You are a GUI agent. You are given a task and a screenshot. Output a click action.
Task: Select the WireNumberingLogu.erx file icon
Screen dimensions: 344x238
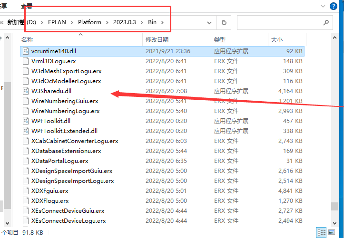pyautogui.click(x=26, y=111)
